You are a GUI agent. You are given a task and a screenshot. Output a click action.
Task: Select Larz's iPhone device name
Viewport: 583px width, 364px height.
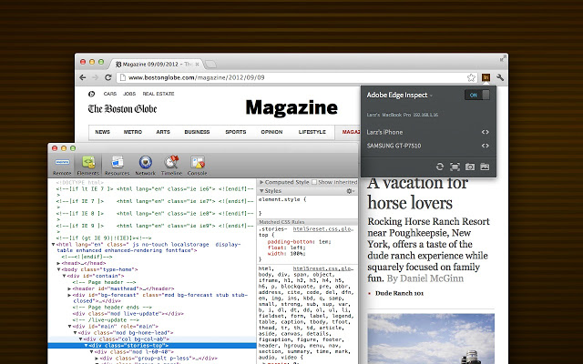384,132
